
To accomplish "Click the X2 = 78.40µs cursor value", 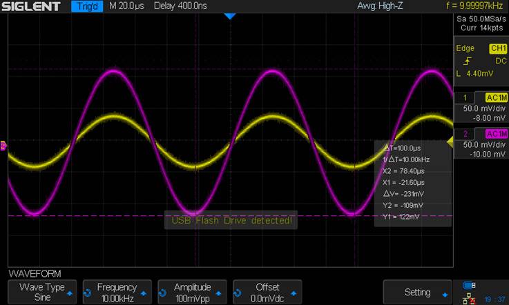I will [403, 171].
